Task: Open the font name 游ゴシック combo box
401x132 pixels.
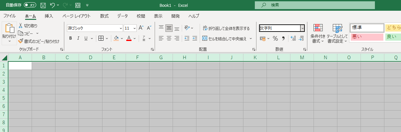Action: tap(95, 28)
